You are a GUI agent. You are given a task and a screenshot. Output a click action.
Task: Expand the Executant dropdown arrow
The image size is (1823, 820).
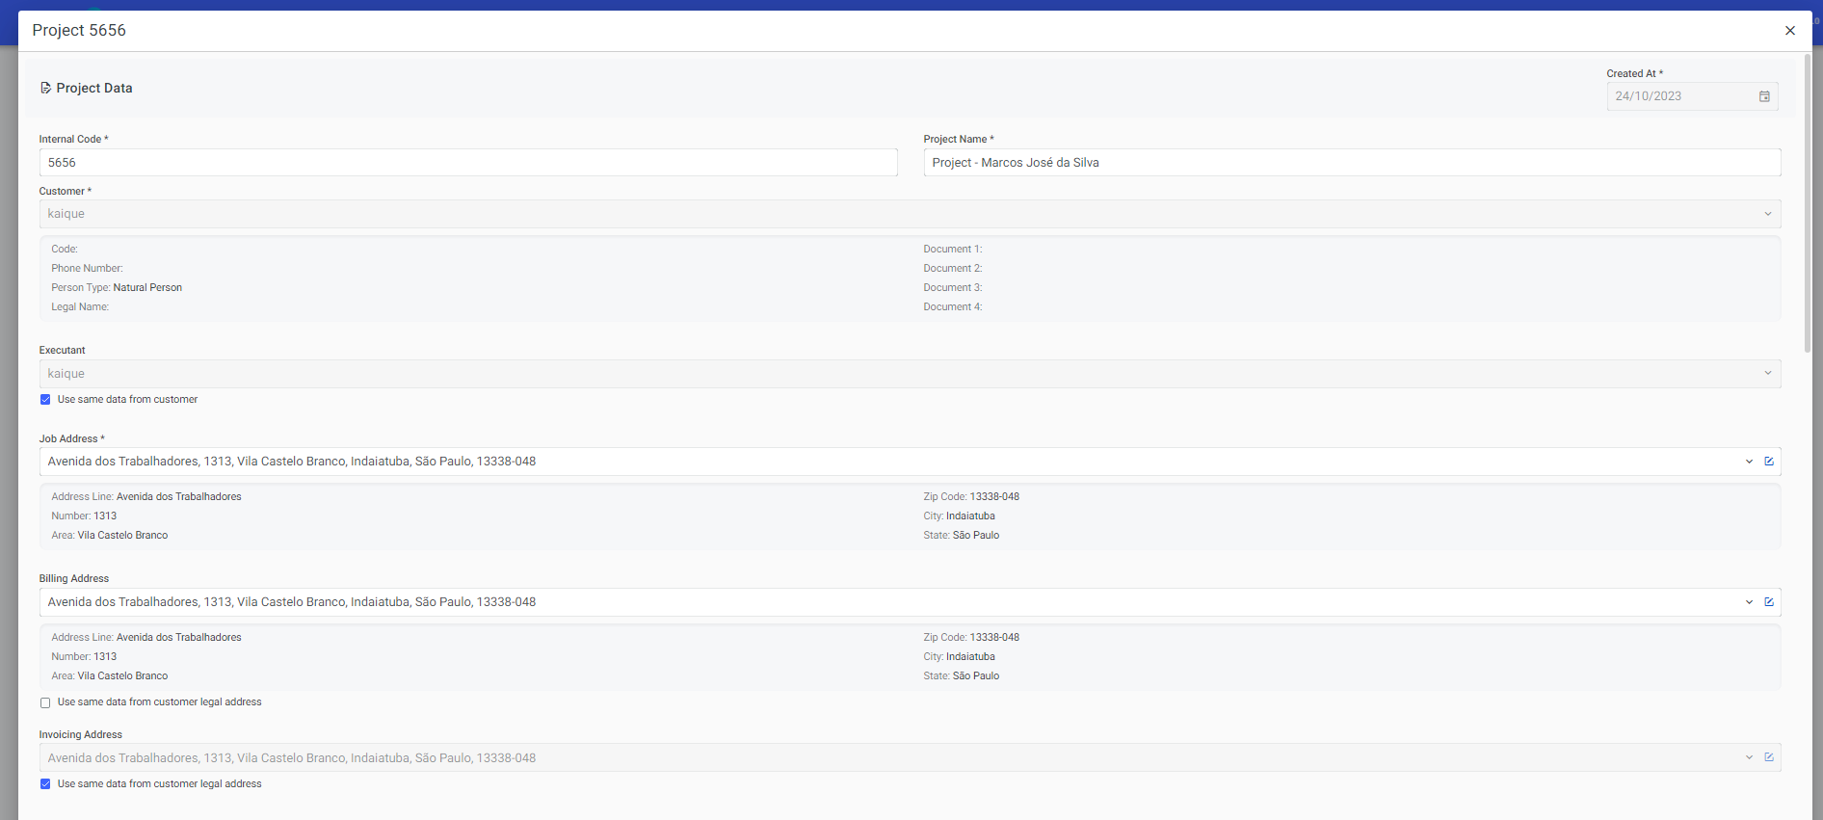tap(1768, 374)
